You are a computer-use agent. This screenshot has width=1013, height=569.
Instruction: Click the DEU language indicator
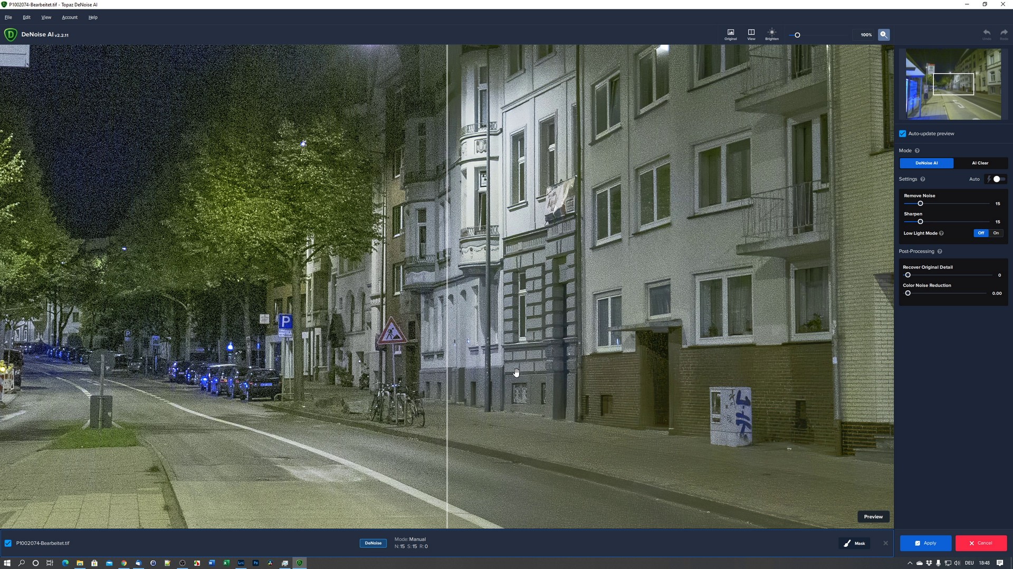coord(969,563)
